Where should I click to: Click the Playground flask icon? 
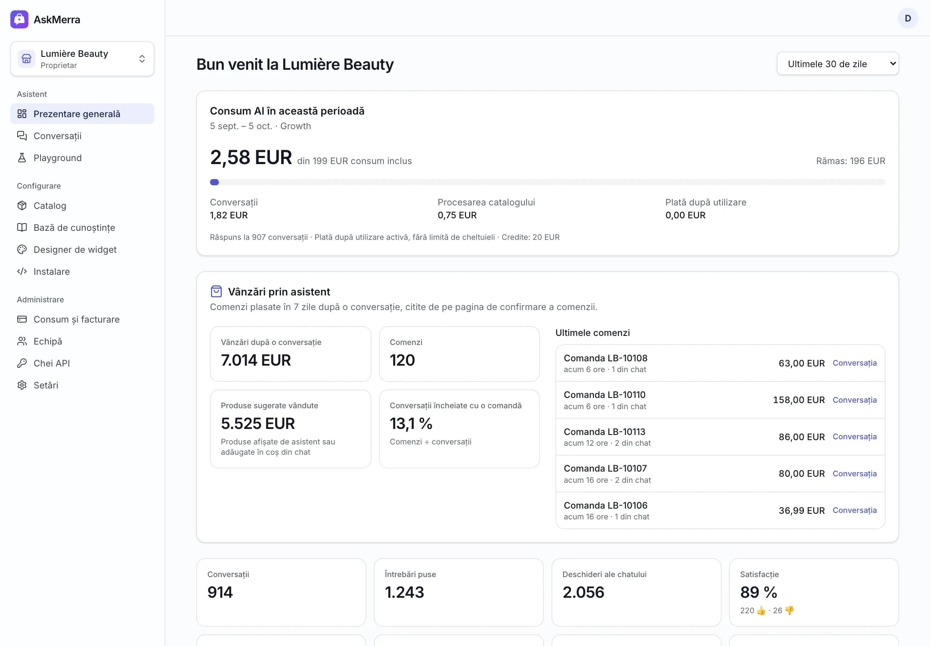tap(22, 158)
